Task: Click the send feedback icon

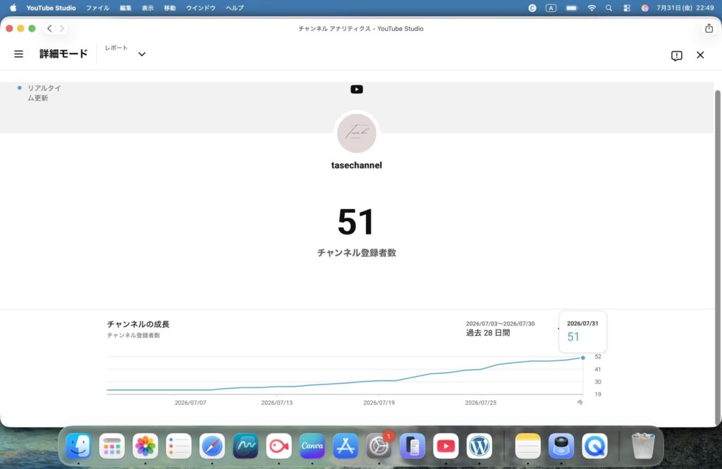Action: tap(676, 56)
